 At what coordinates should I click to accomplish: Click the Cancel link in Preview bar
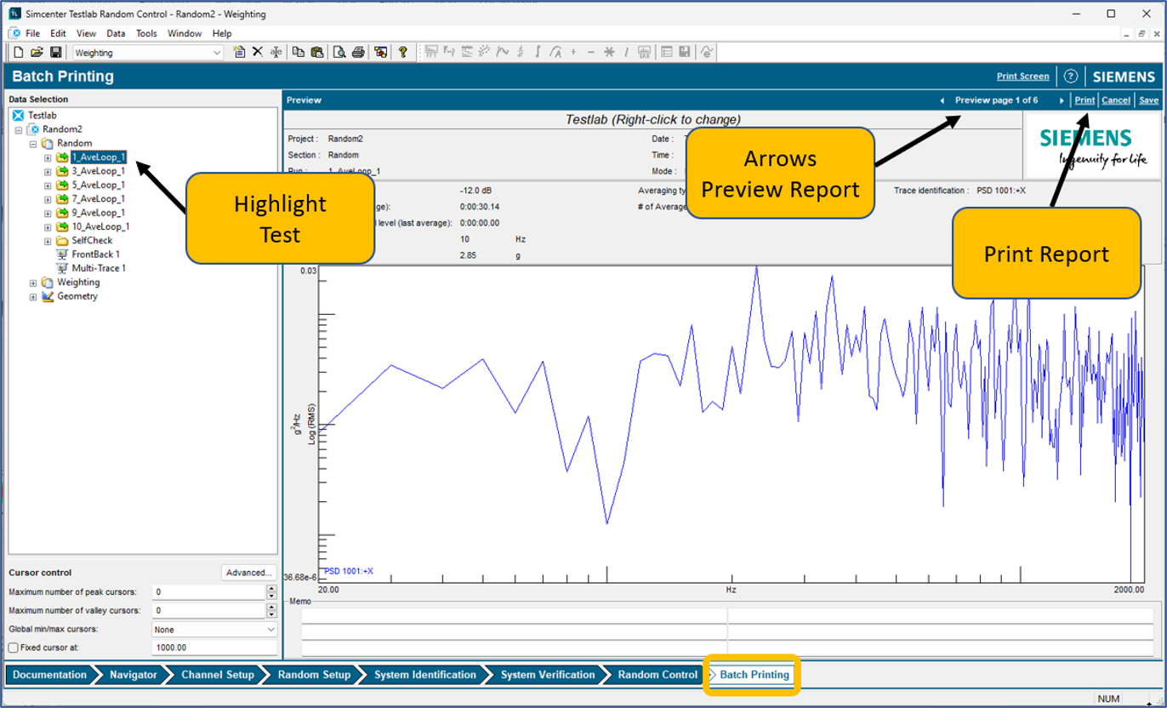[1116, 100]
